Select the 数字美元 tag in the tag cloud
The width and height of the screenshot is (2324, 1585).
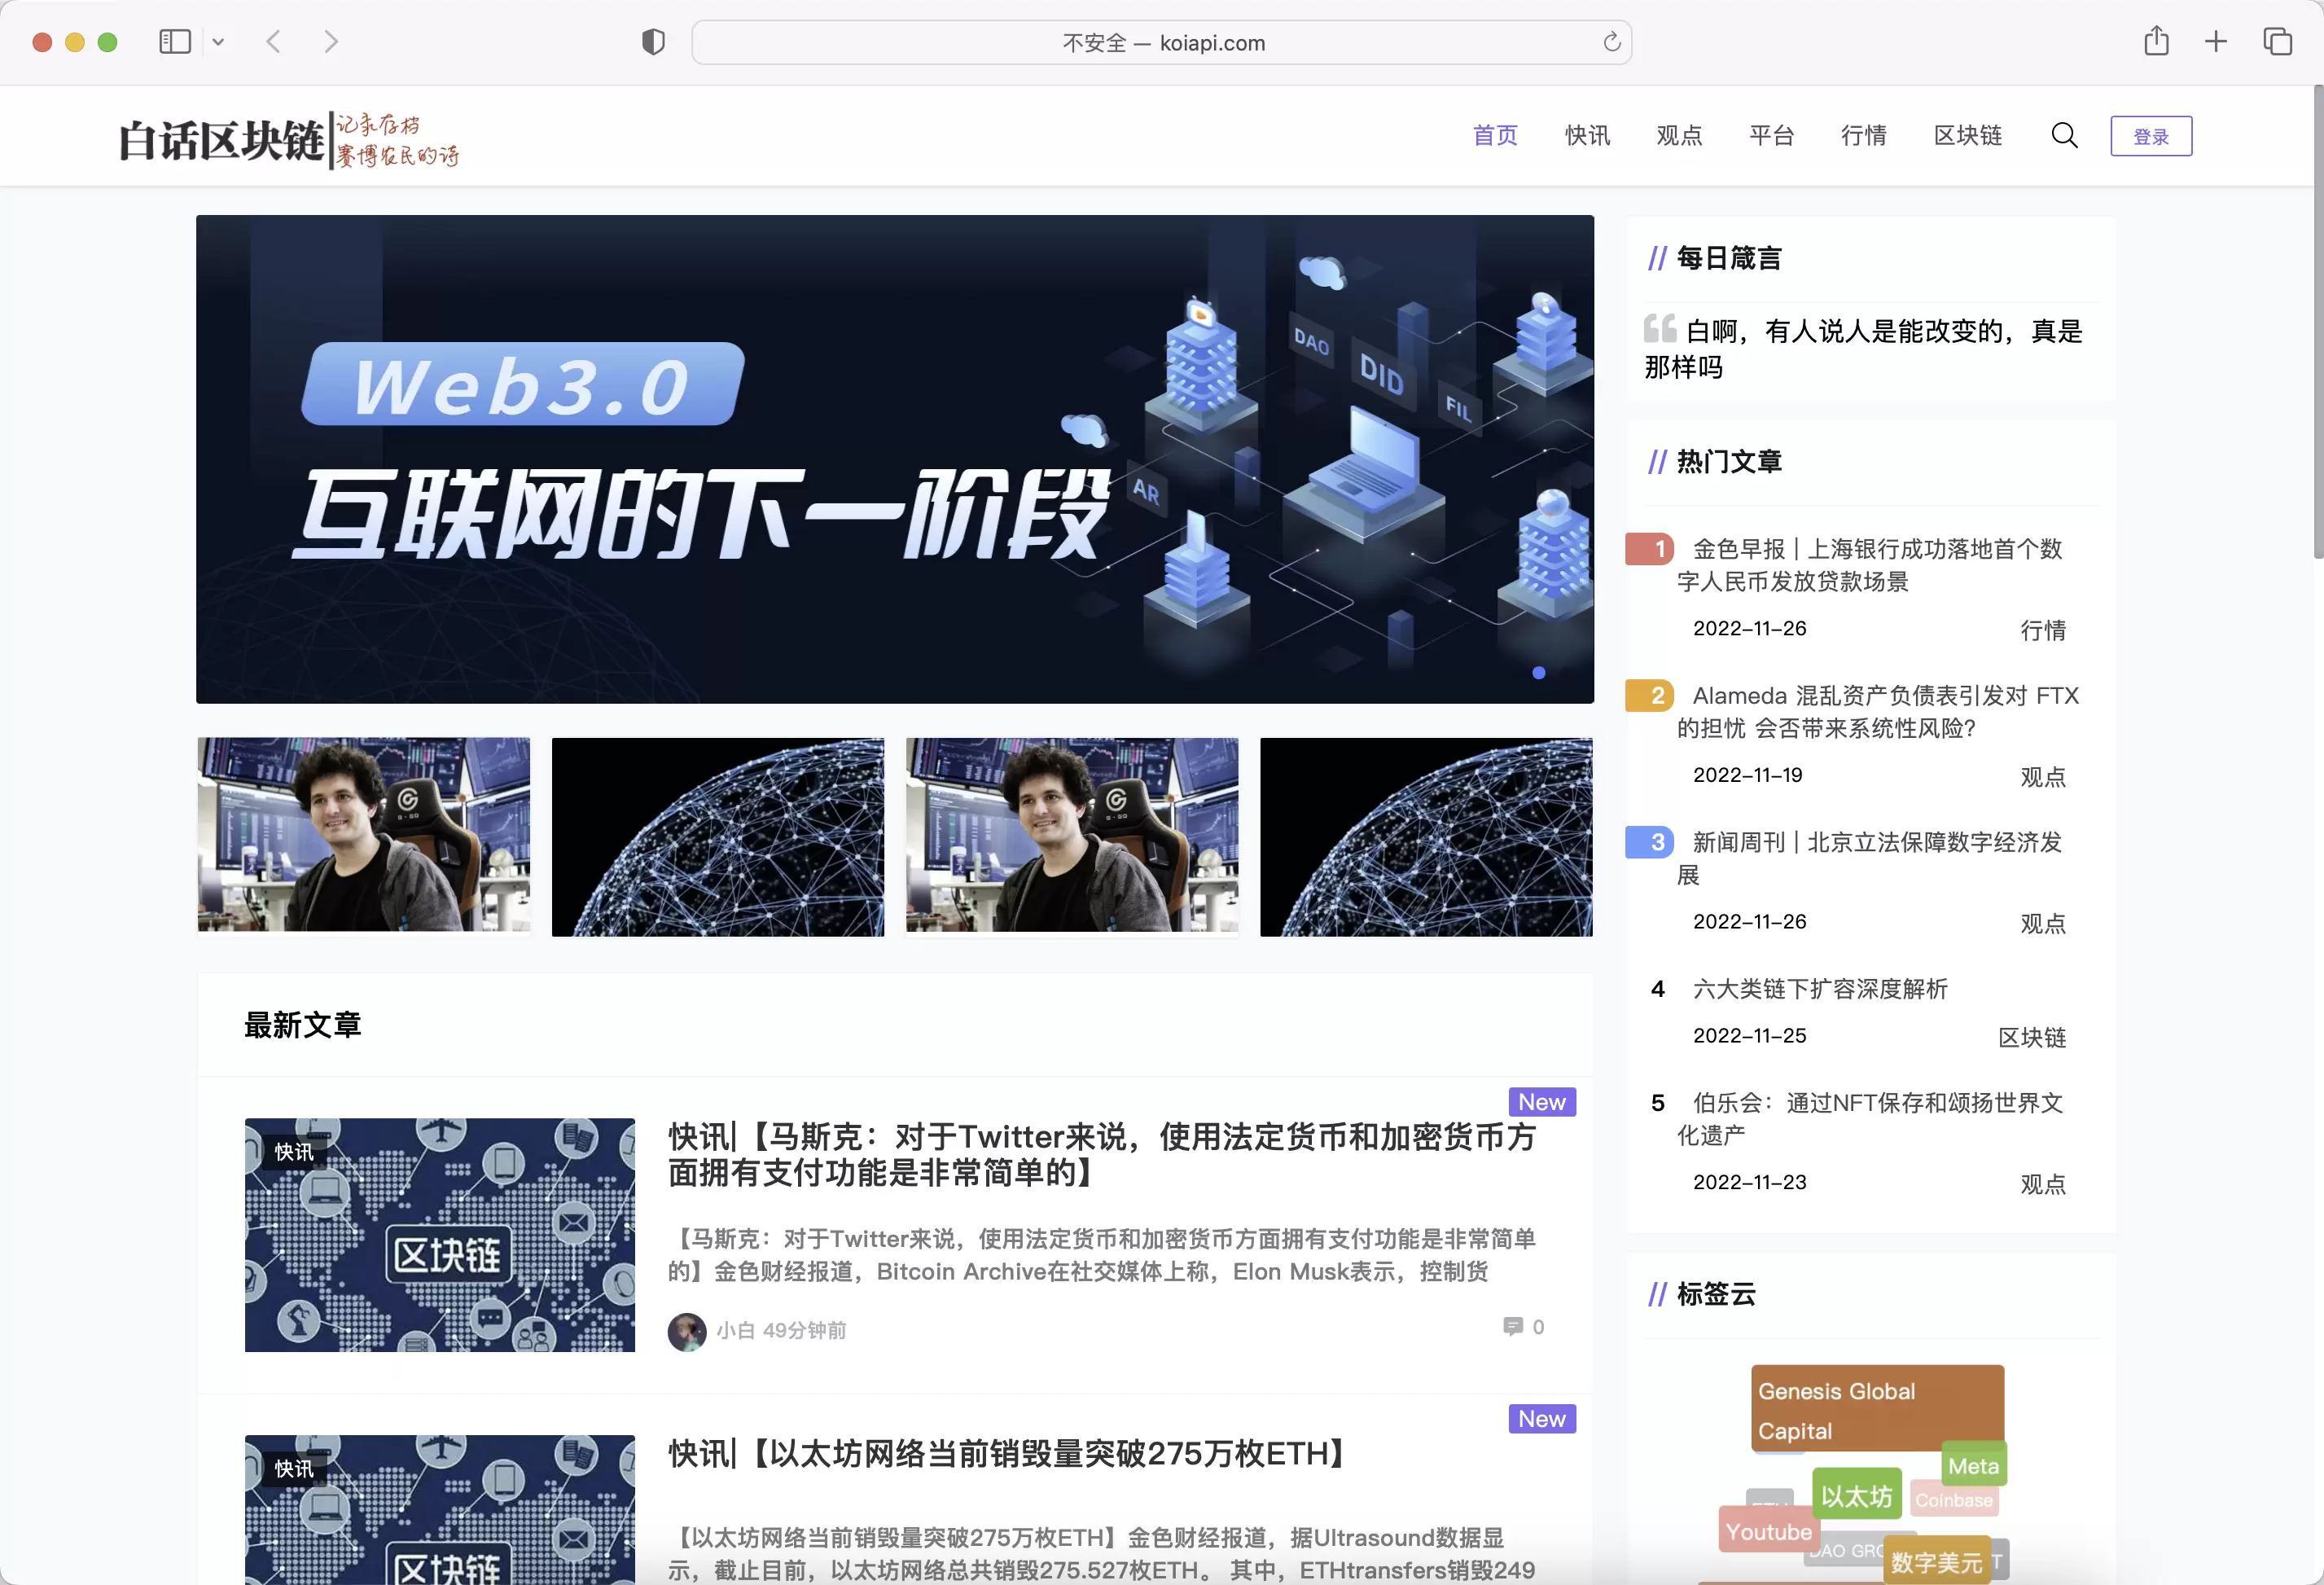[x=1936, y=1561]
